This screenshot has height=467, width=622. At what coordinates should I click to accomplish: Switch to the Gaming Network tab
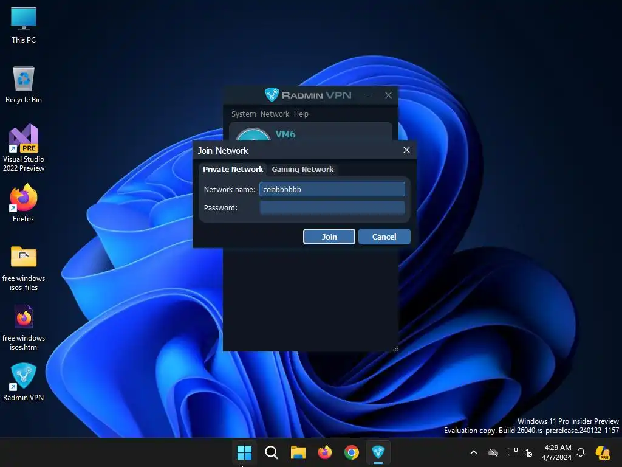pos(302,170)
